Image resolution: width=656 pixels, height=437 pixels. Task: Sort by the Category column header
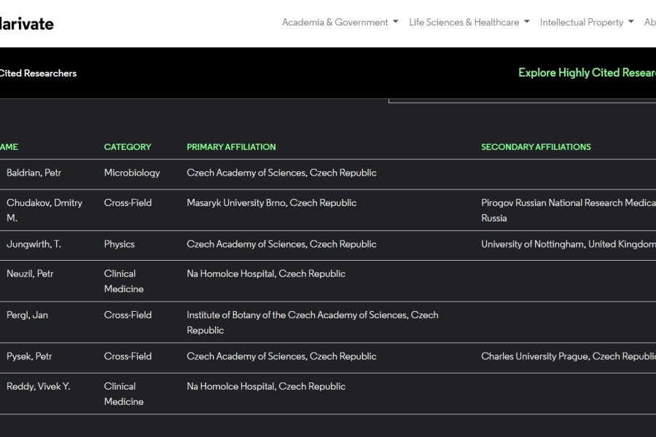[128, 147]
